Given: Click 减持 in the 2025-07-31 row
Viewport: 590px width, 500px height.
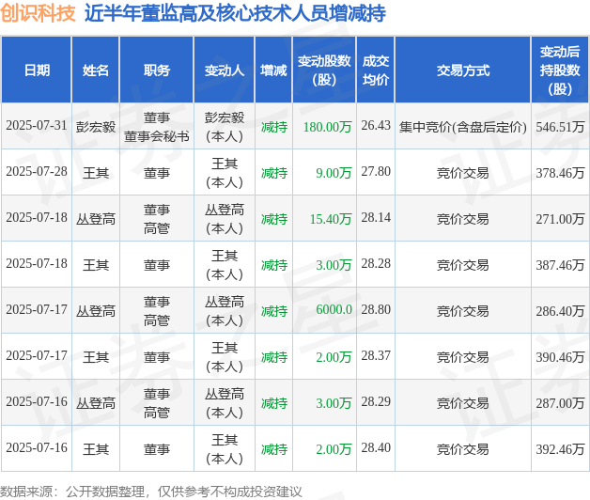Looking at the screenshot, I should (274, 127).
